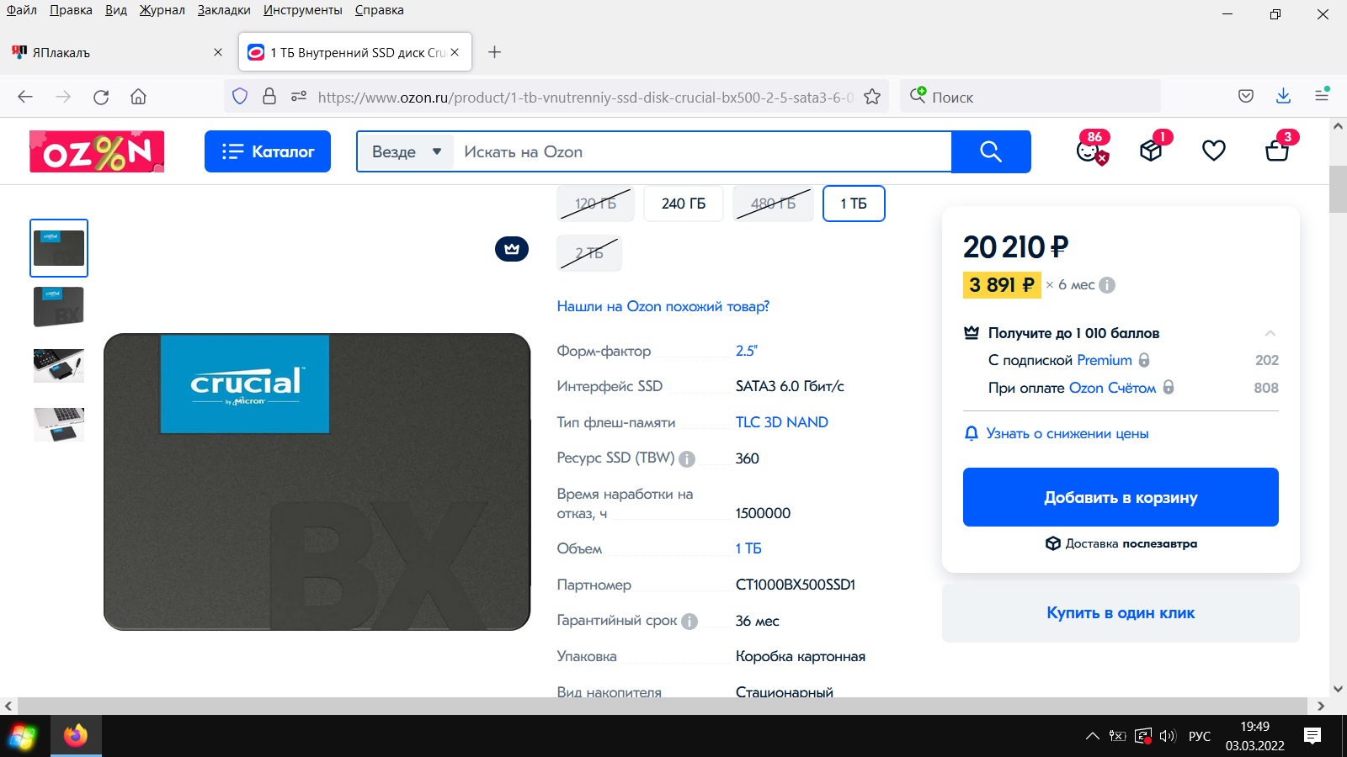
Task: Open the Ozon Каталог
Action: (268, 151)
